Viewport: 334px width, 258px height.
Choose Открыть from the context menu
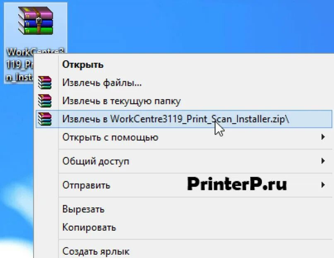(184, 64)
